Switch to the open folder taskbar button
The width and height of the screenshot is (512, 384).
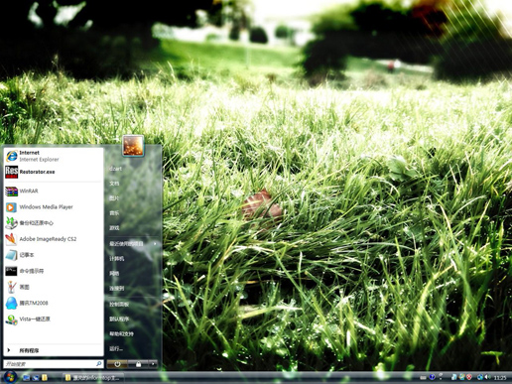93,378
